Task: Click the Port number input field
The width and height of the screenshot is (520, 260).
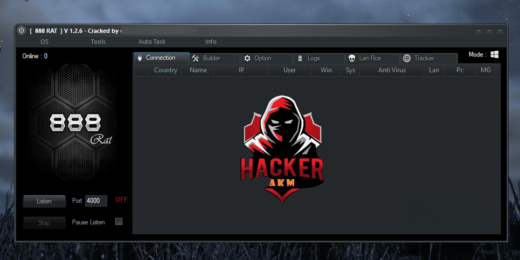Action: (x=96, y=201)
